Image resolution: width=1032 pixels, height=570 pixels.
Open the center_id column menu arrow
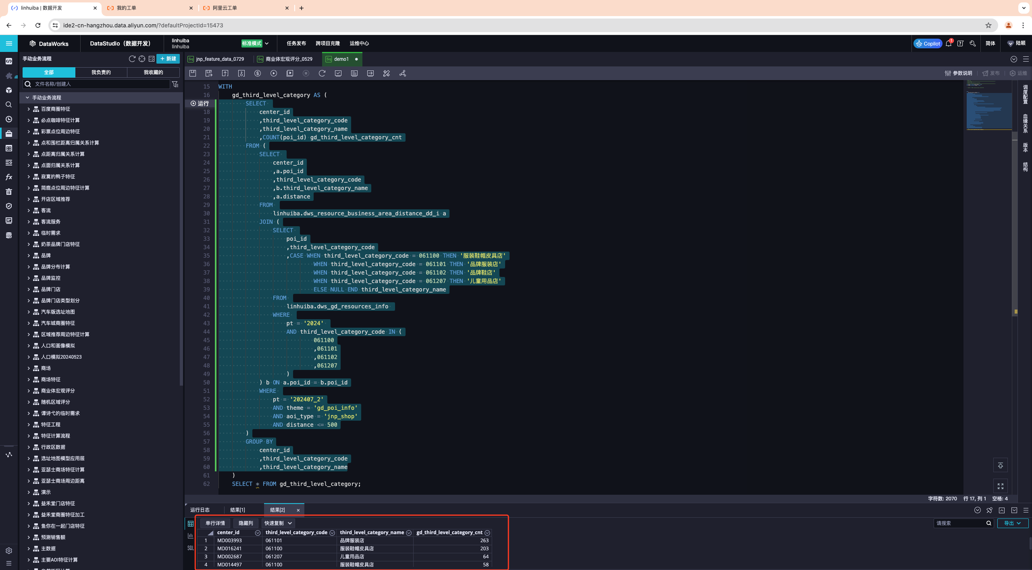(x=258, y=533)
